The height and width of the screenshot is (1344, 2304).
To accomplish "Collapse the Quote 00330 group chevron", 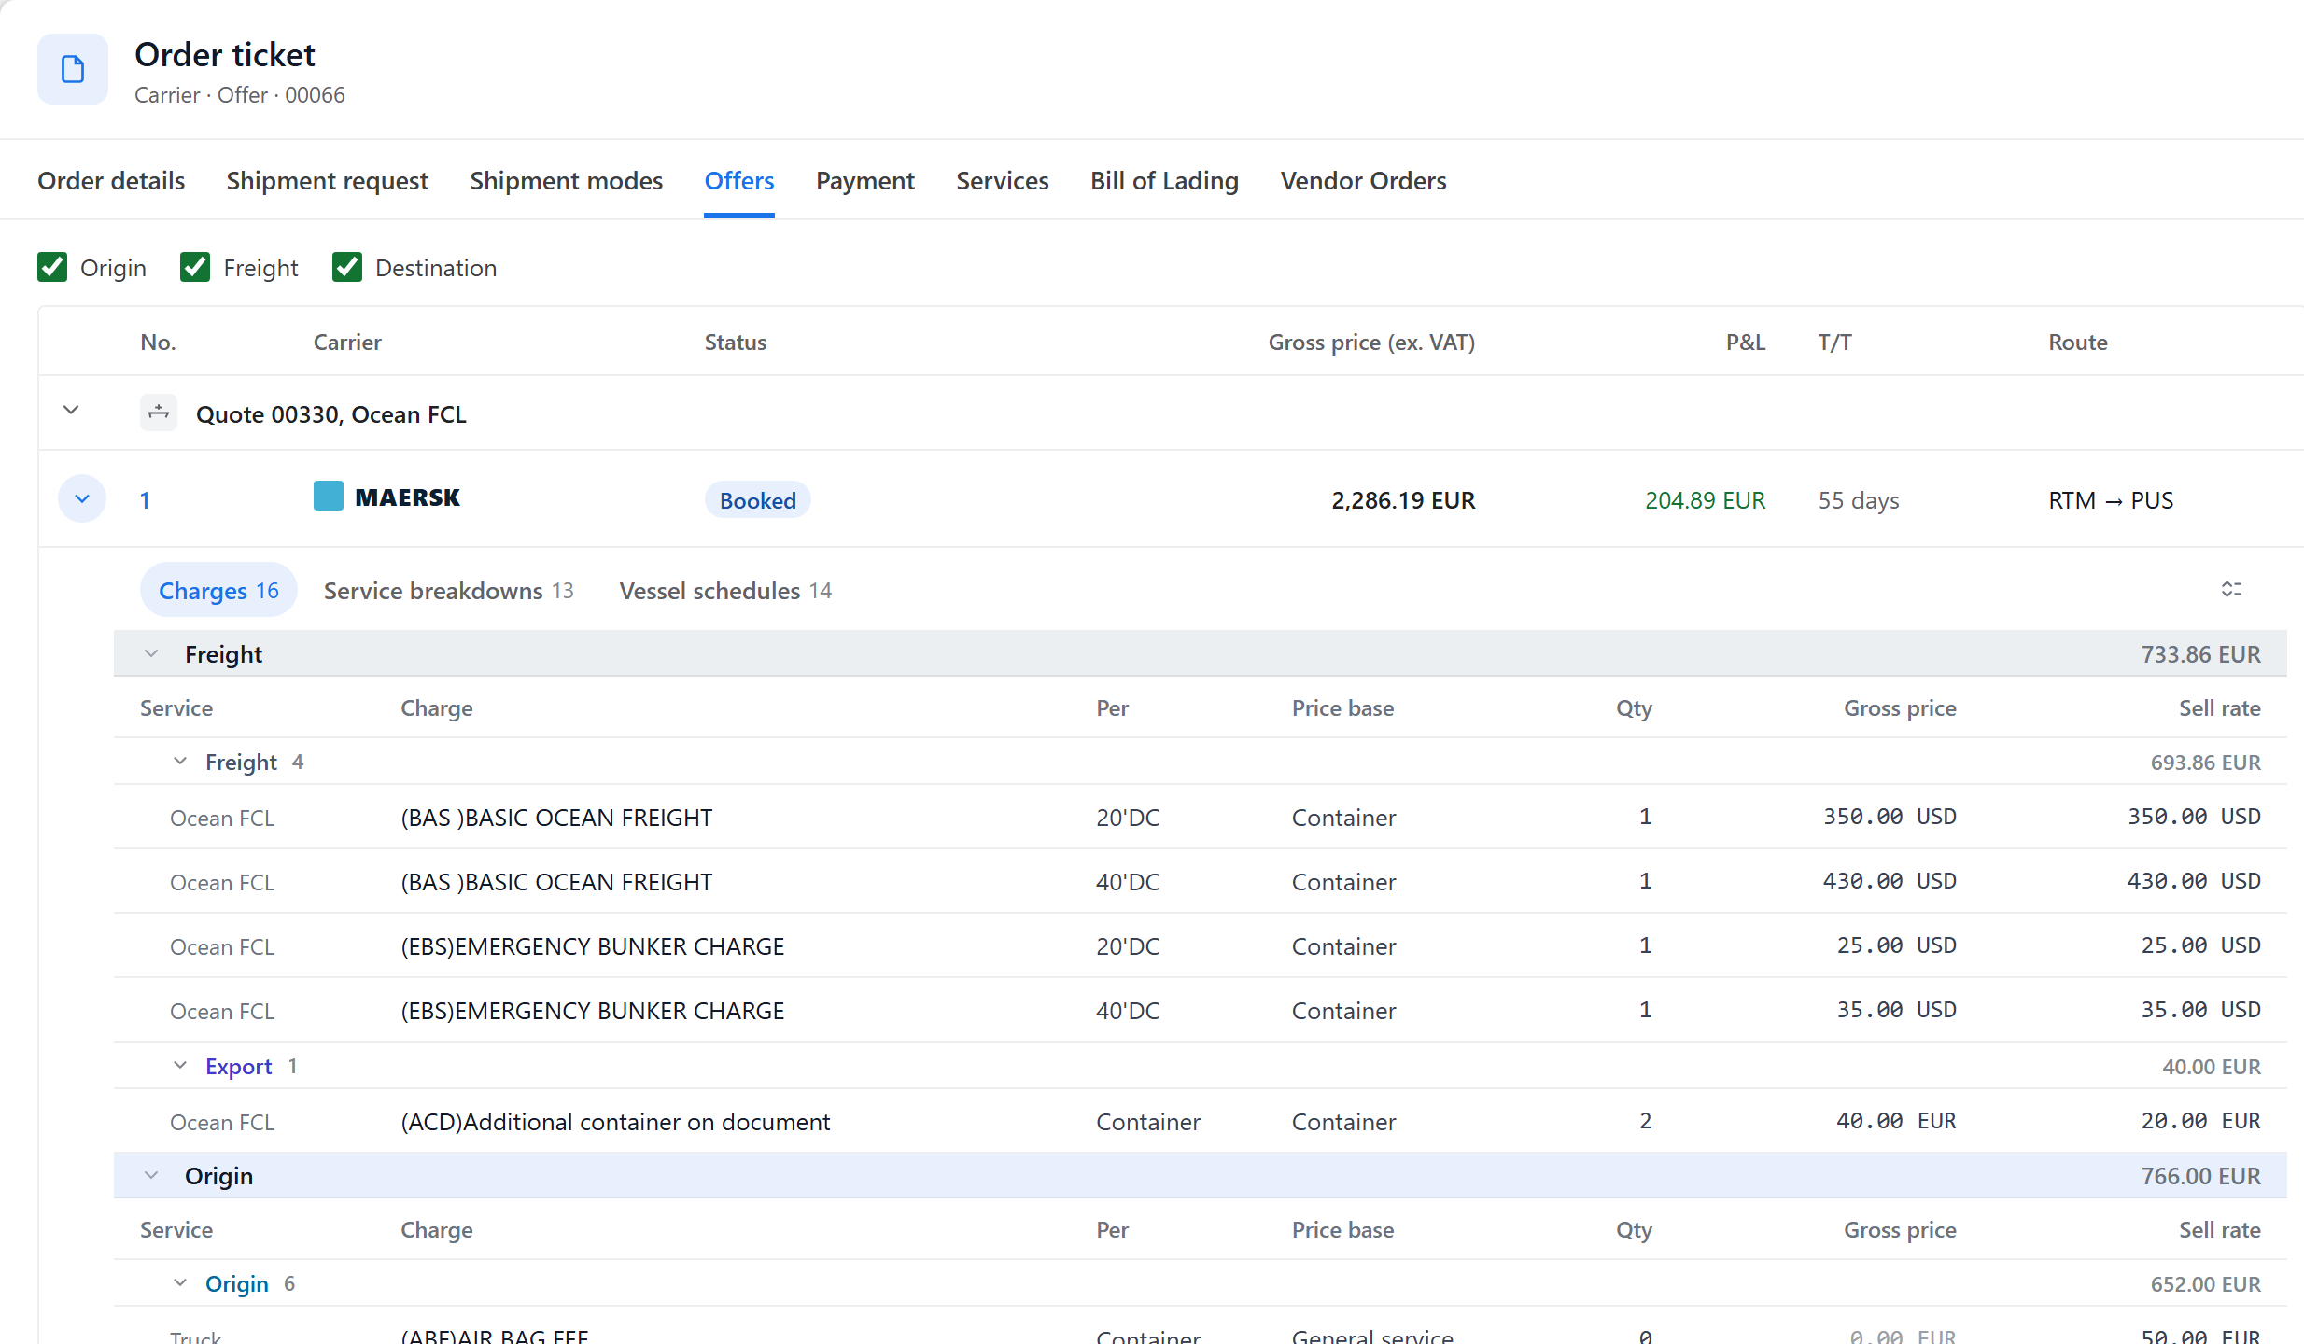I will [x=71, y=411].
